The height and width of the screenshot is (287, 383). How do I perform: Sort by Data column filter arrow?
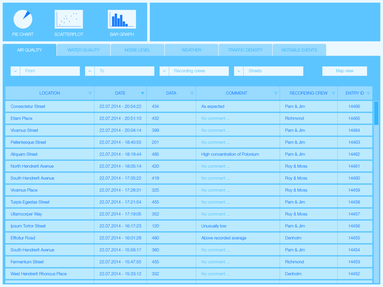click(192, 93)
